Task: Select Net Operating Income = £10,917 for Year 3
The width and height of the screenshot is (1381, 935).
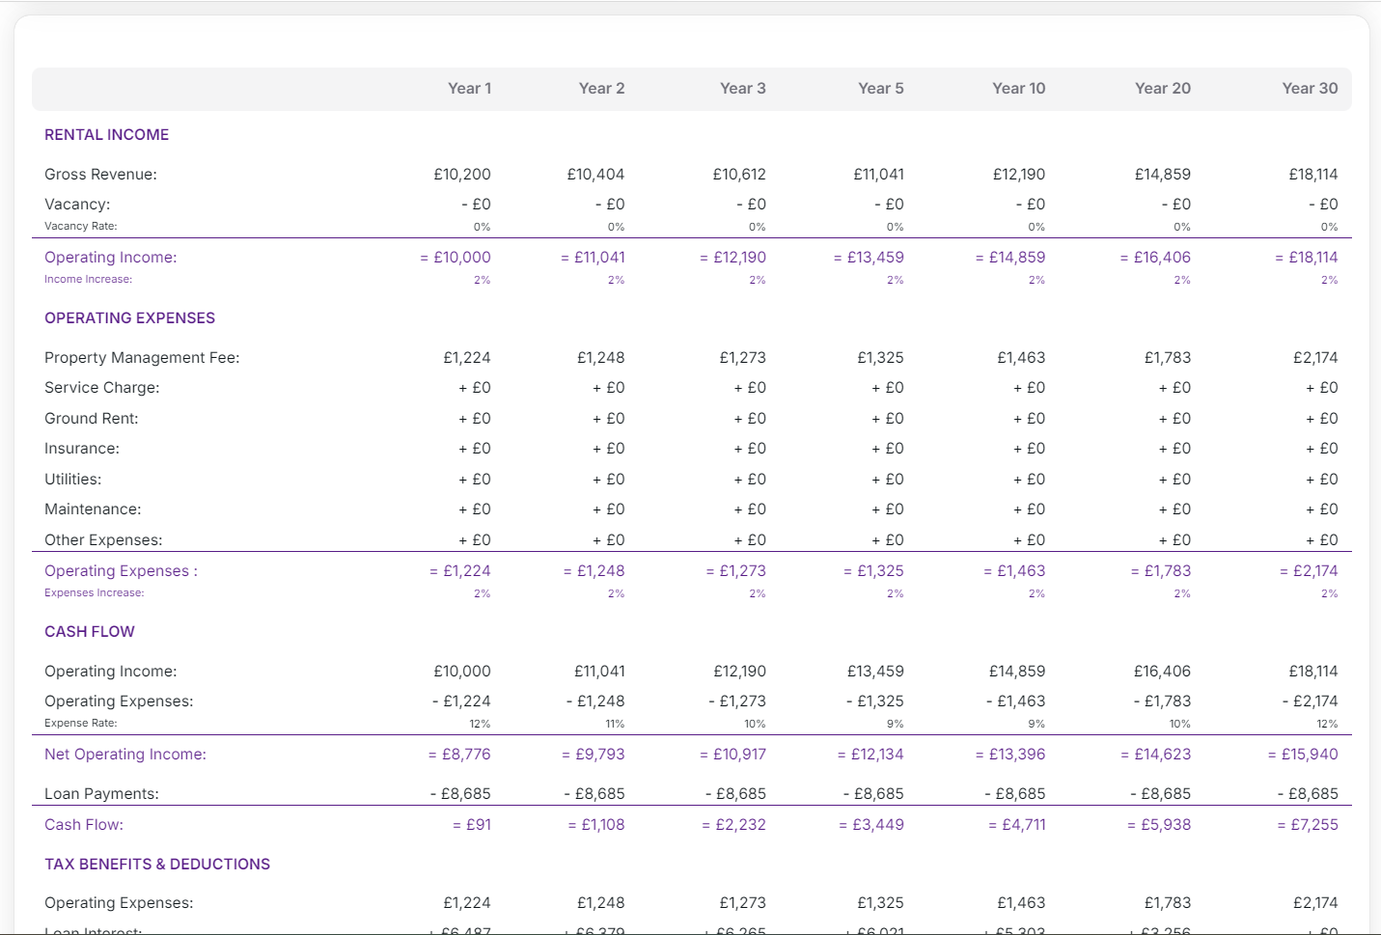Action: (732, 755)
